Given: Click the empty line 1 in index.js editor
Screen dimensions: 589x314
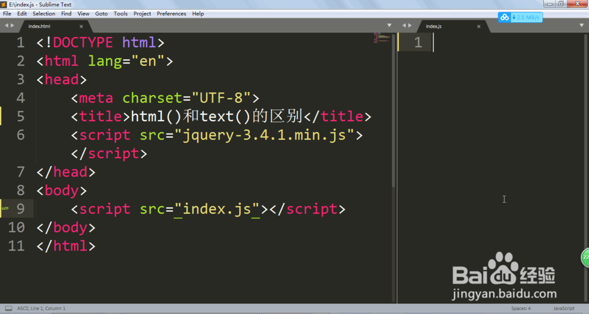Looking at the screenshot, I should [x=507, y=42].
